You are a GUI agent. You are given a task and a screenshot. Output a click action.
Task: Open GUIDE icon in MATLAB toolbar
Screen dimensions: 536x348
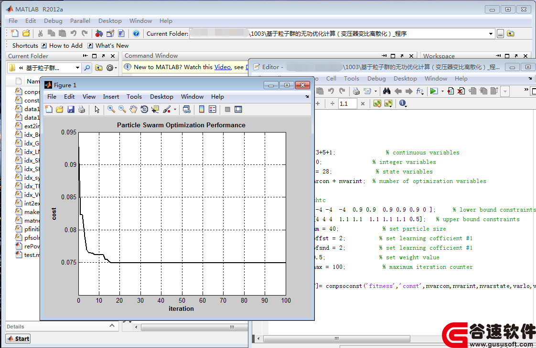click(x=110, y=33)
